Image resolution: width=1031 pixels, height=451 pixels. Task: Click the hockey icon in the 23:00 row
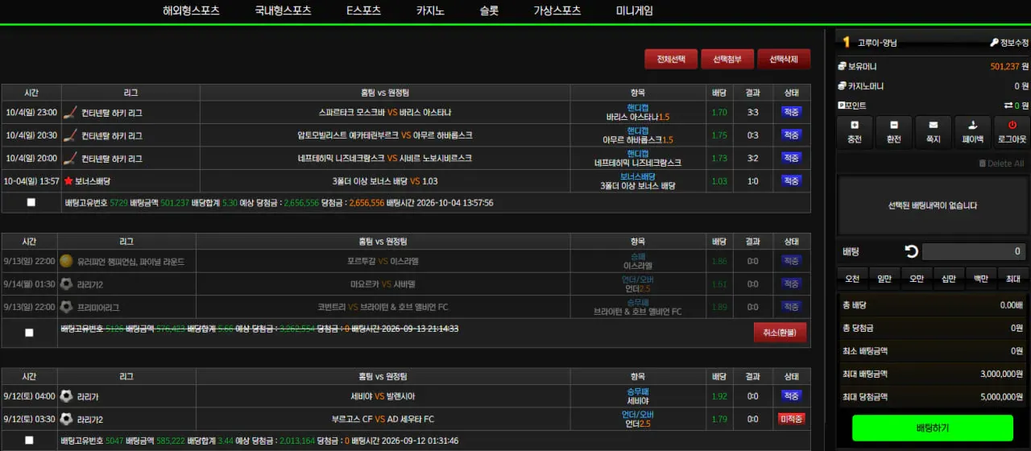coord(70,113)
